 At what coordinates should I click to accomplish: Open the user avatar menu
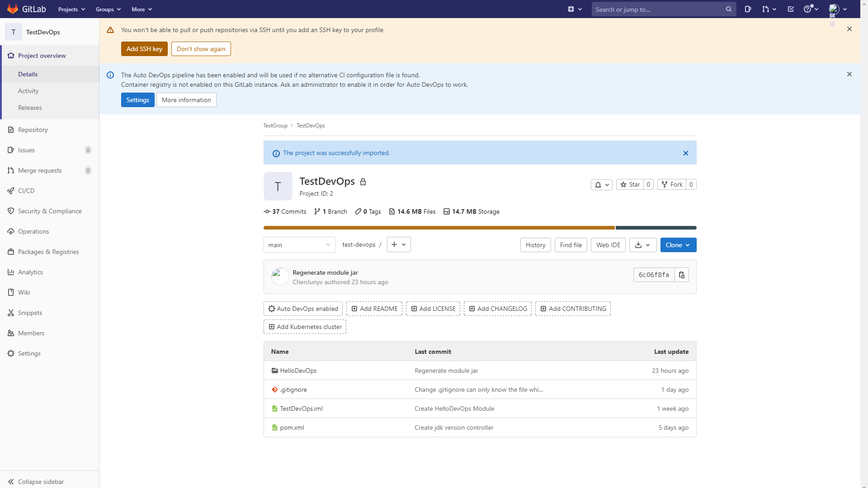click(x=838, y=9)
